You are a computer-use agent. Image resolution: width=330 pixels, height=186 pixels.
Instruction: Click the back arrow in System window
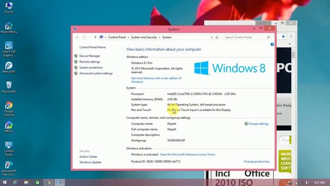[x=77, y=37]
